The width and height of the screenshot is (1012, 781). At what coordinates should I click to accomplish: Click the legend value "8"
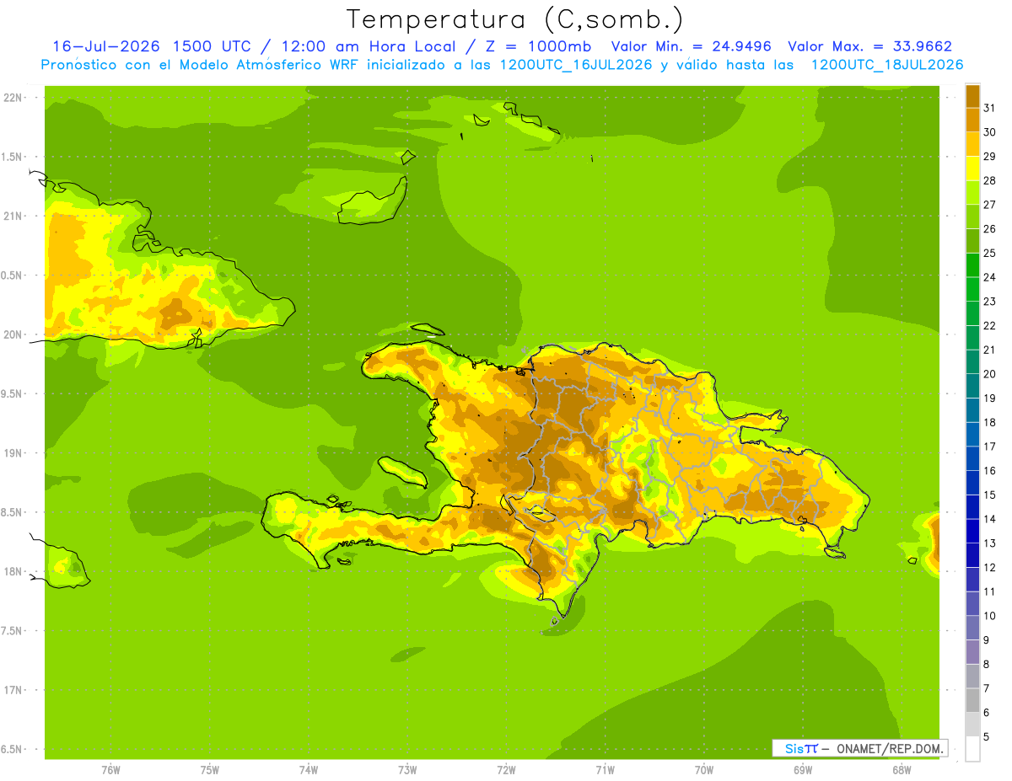[986, 664]
